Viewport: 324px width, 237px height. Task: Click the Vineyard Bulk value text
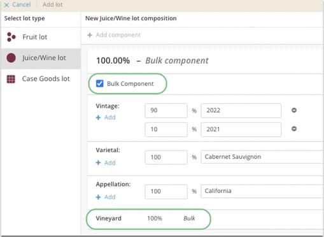[x=189, y=219]
